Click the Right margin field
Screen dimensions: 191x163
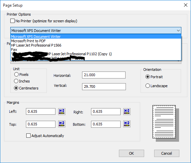pos(106,111)
